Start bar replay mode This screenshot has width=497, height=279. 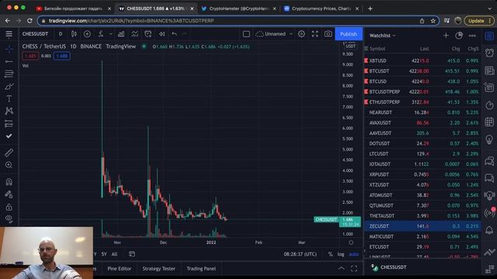click(x=162, y=34)
